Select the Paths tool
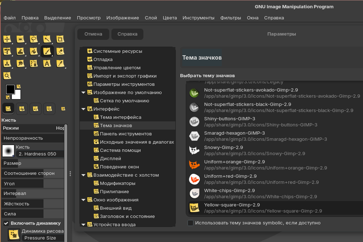Screen dimensions: 363x242 [34, 64]
